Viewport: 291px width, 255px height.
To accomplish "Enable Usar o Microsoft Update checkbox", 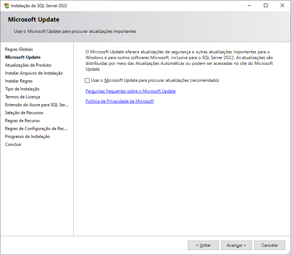I will pos(87,80).
